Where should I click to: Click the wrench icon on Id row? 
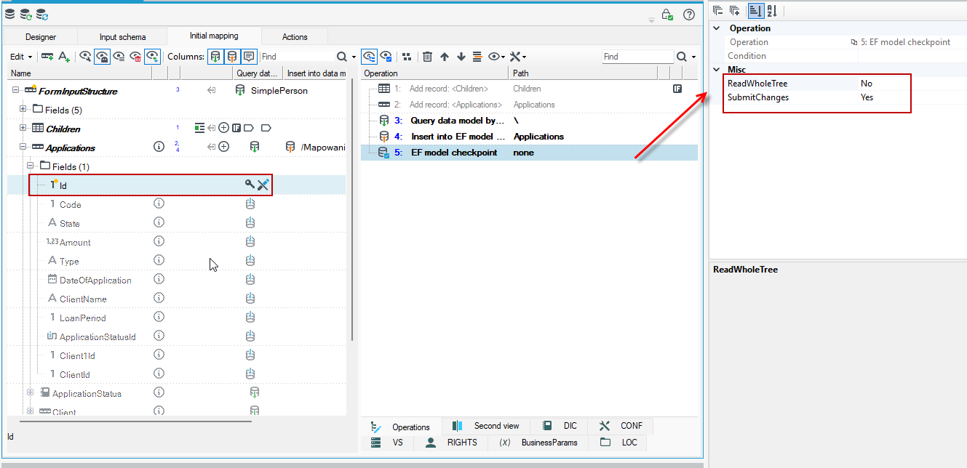coord(263,185)
